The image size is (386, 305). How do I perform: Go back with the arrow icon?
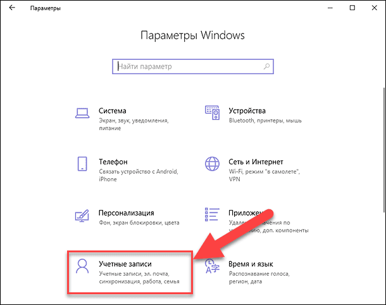[12, 8]
